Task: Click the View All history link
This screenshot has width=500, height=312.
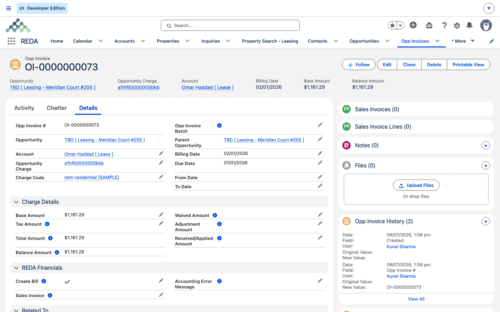Action: tap(416, 299)
